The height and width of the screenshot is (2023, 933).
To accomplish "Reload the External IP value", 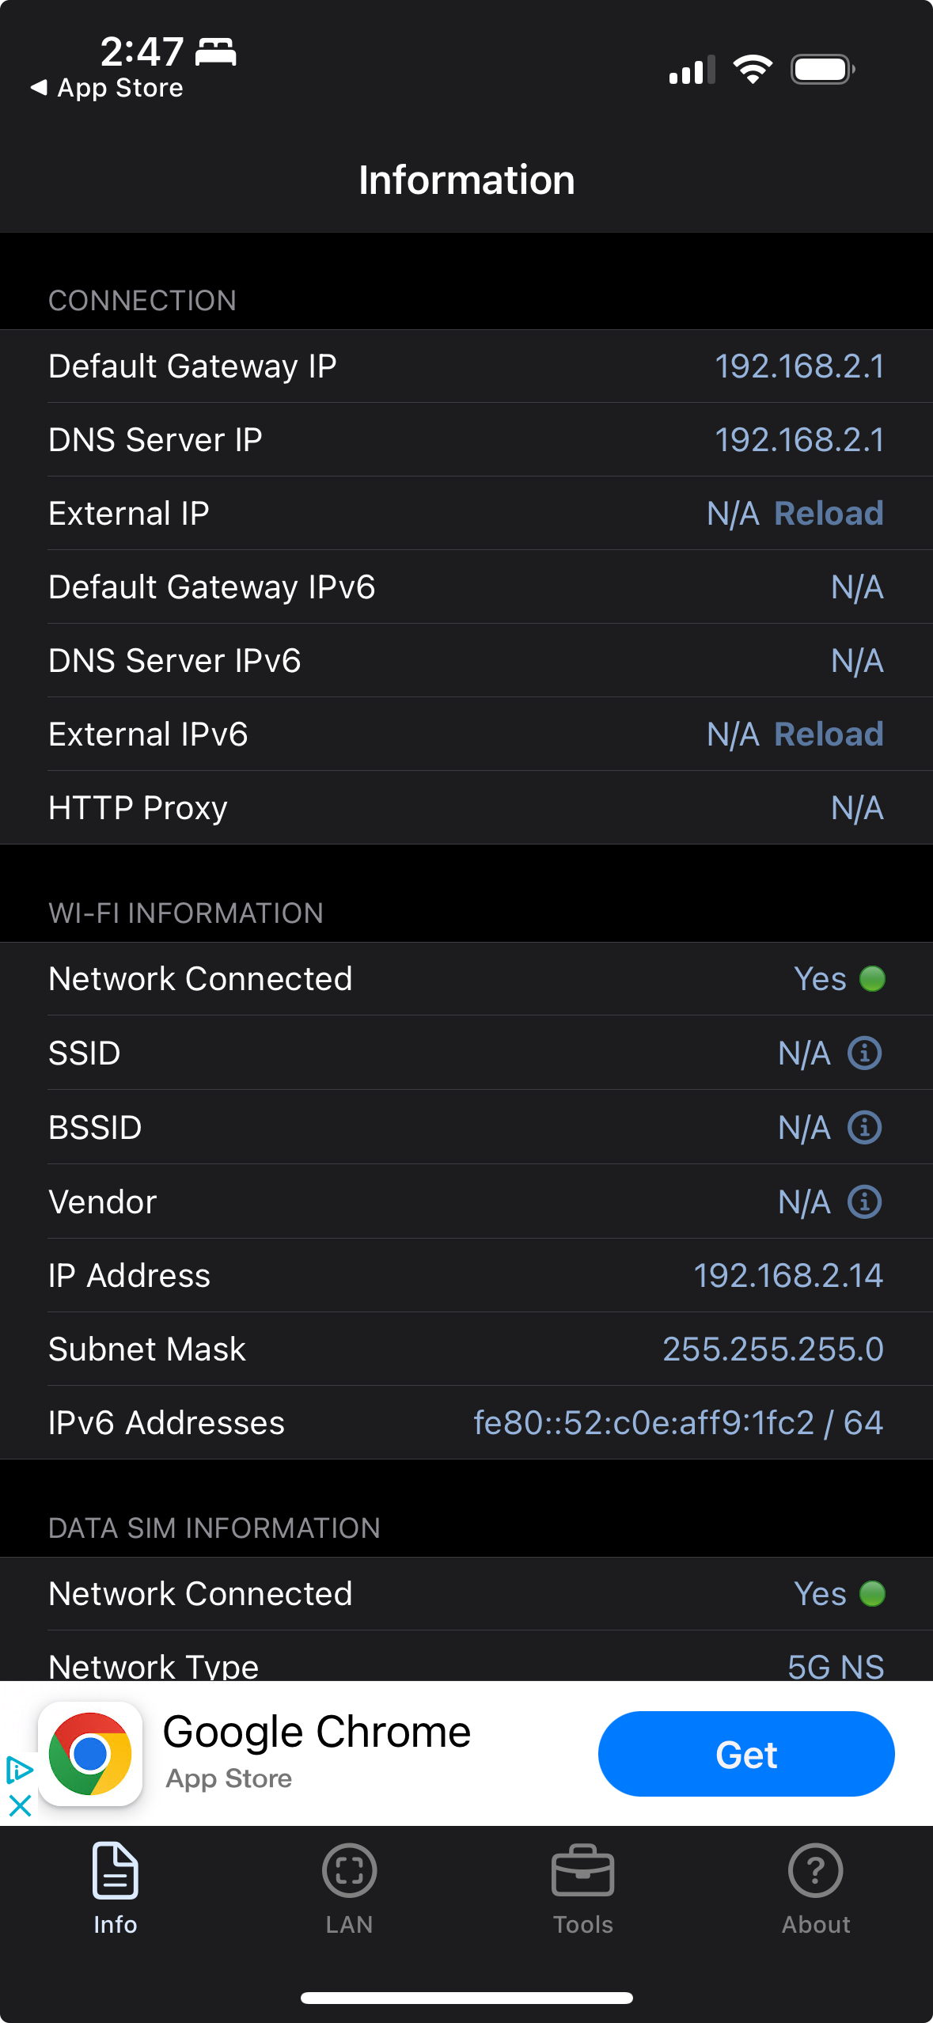I will point(828,514).
